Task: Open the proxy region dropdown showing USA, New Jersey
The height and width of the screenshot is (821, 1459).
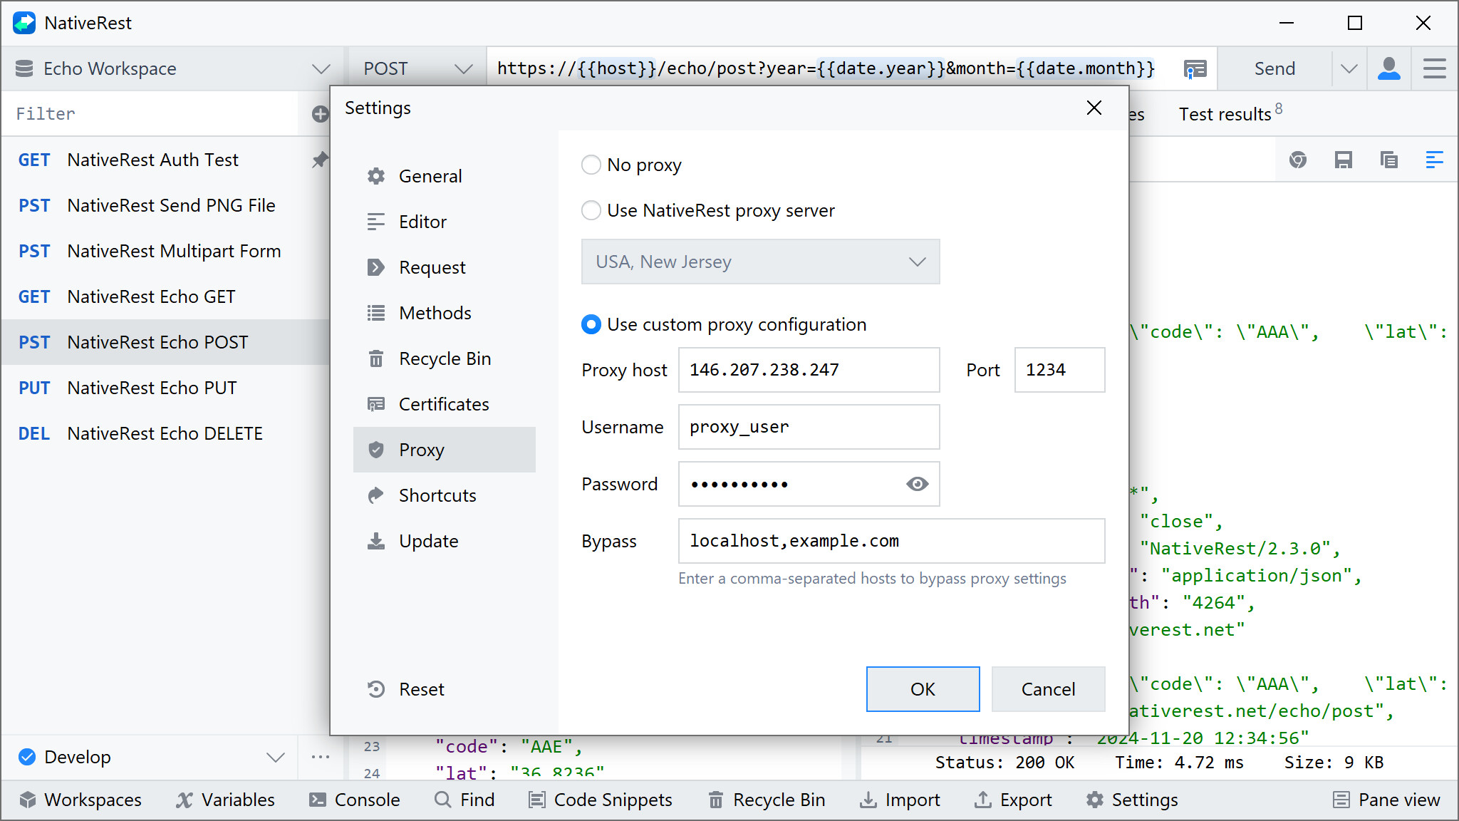Action: [x=760, y=262]
